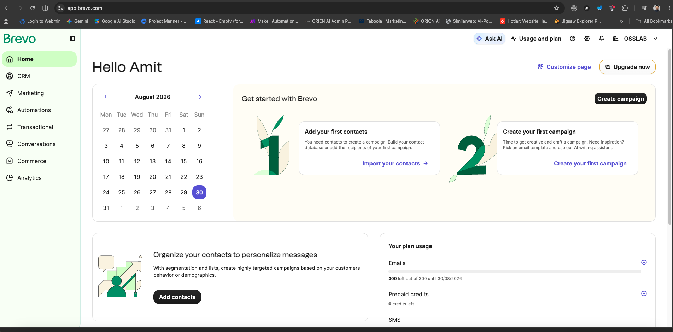Viewport: 673px width, 332px height.
Task: Click Customize page link
Action: (x=564, y=67)
